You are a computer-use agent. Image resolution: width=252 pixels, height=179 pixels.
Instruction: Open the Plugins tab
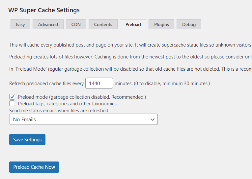tap(161, 24)
